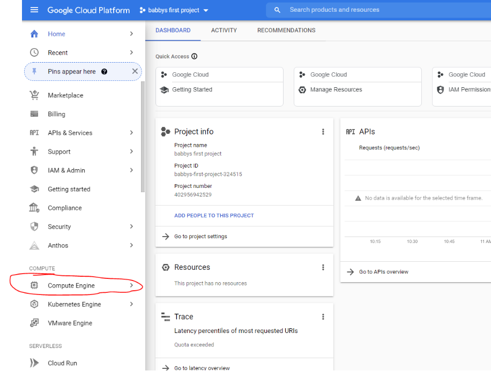Expand the Anthos submenu chevron
The height and width of the screenshot is (386, 491).
tap(131, 245)
